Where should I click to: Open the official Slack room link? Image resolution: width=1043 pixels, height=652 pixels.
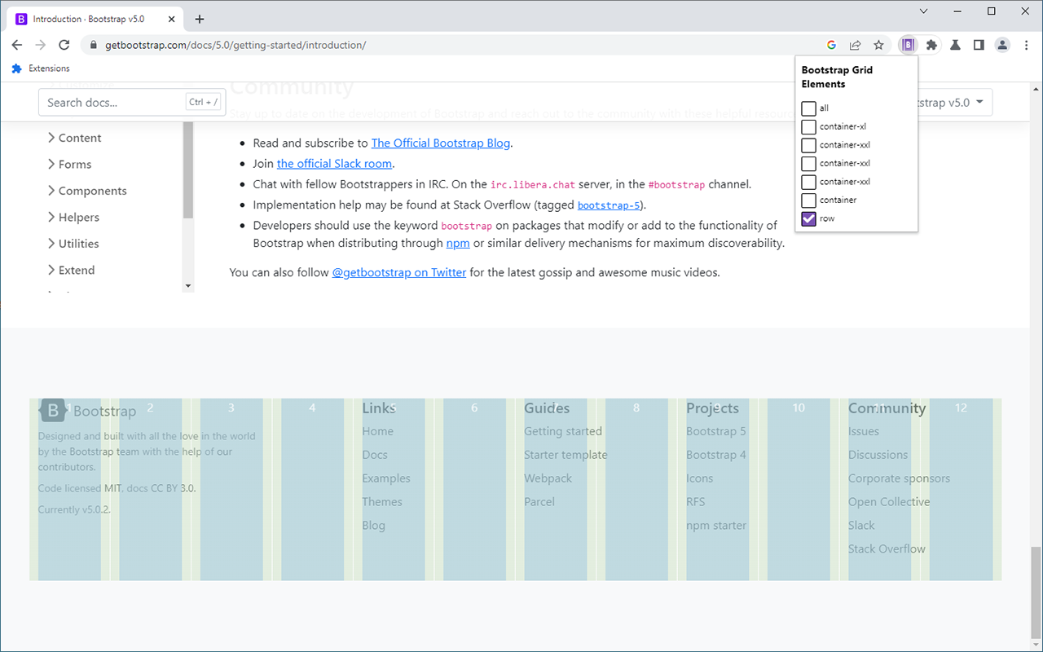click(x=334, y=164)
